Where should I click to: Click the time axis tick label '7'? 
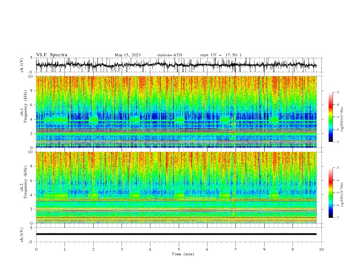[x=235, y=249]
